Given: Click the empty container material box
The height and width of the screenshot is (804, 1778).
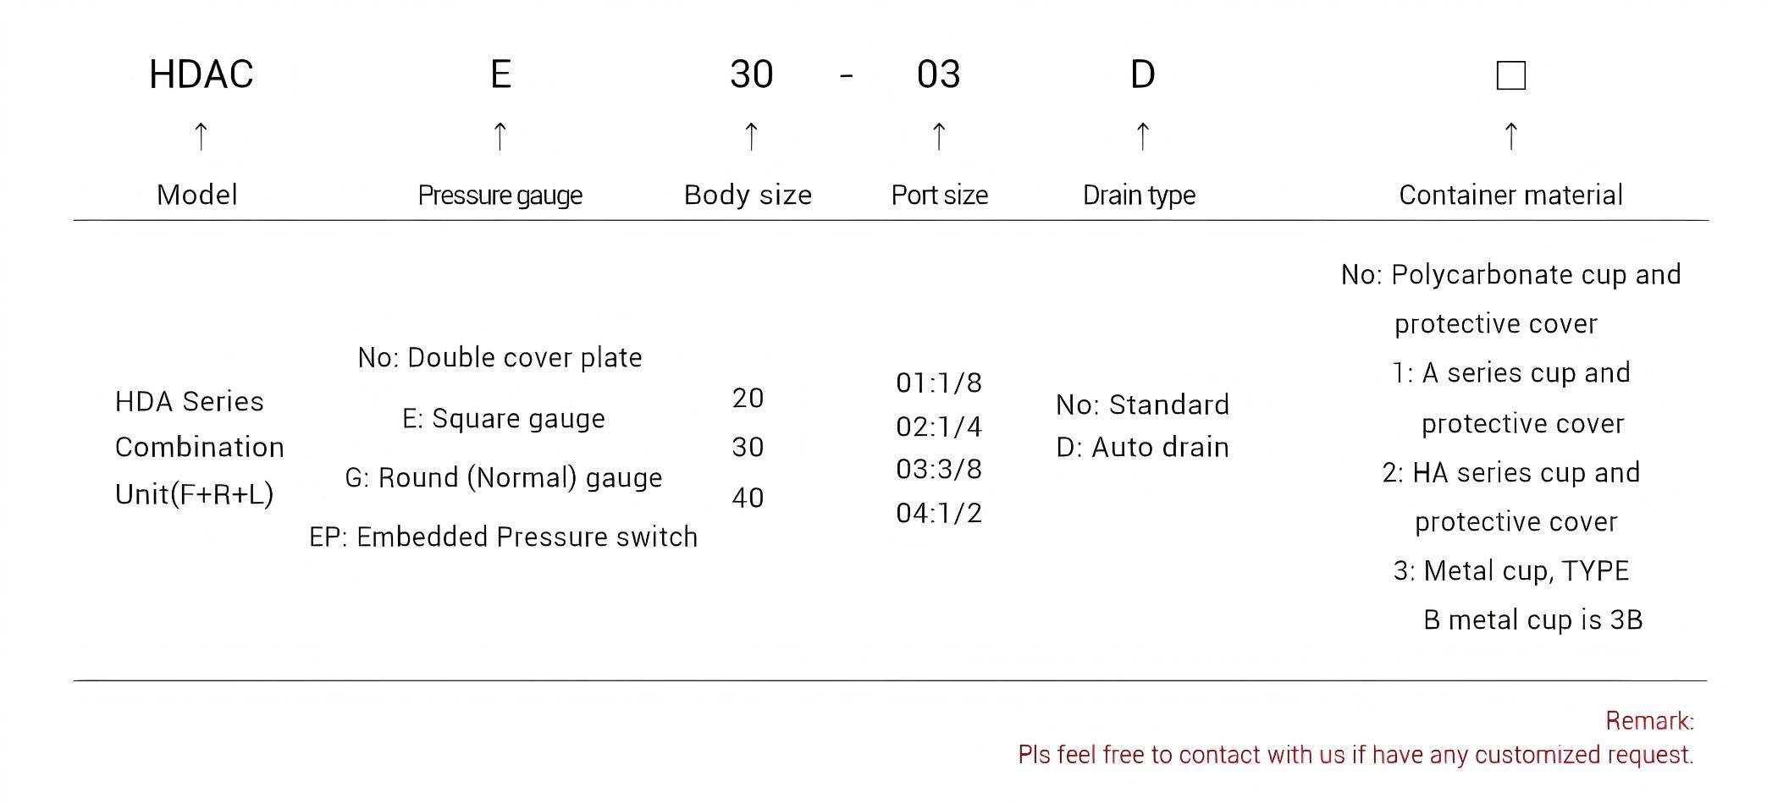Looking at the screenshot, I should point(1510,75).
